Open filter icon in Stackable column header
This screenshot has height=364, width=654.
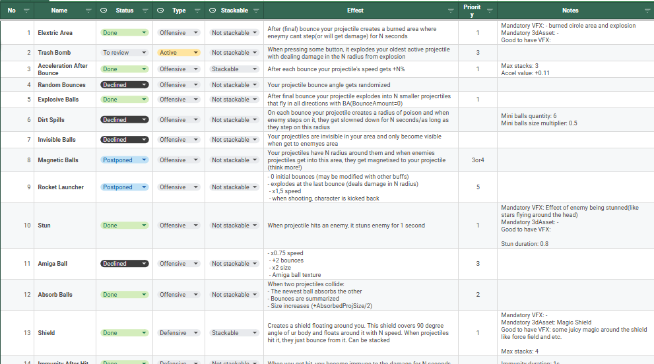tap(256, 11)
